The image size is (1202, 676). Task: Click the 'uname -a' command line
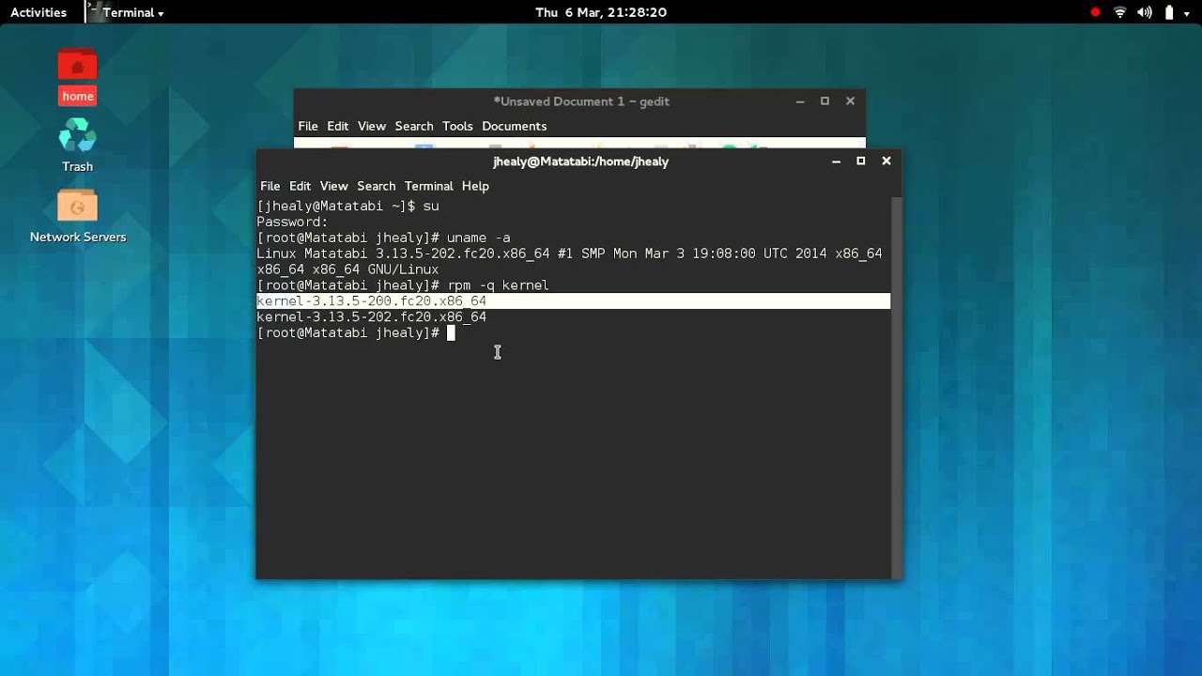(383, 238)
